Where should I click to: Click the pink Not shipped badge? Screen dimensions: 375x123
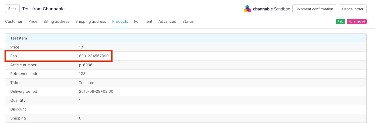[x=357, y=21]
